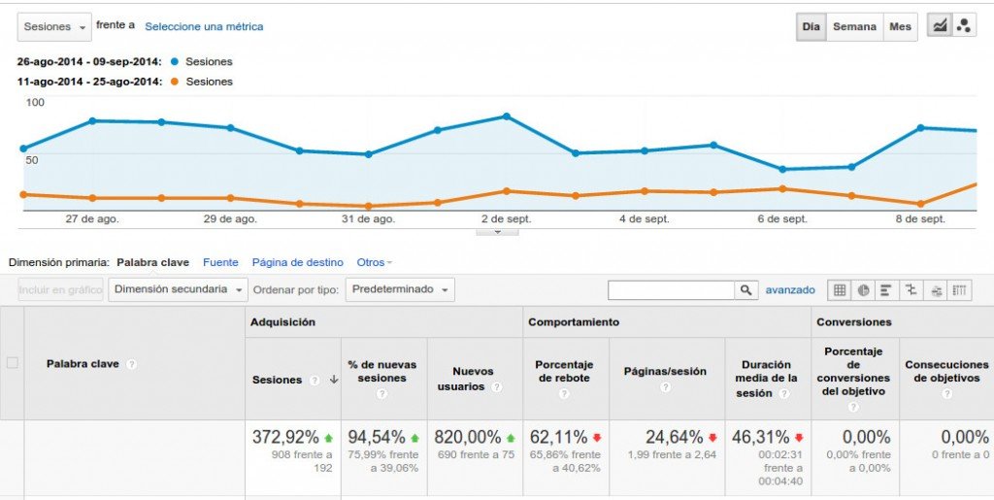Click the 62,11% bounce rate value
Screen dimensions: 994x500
[x=558, y=437]
